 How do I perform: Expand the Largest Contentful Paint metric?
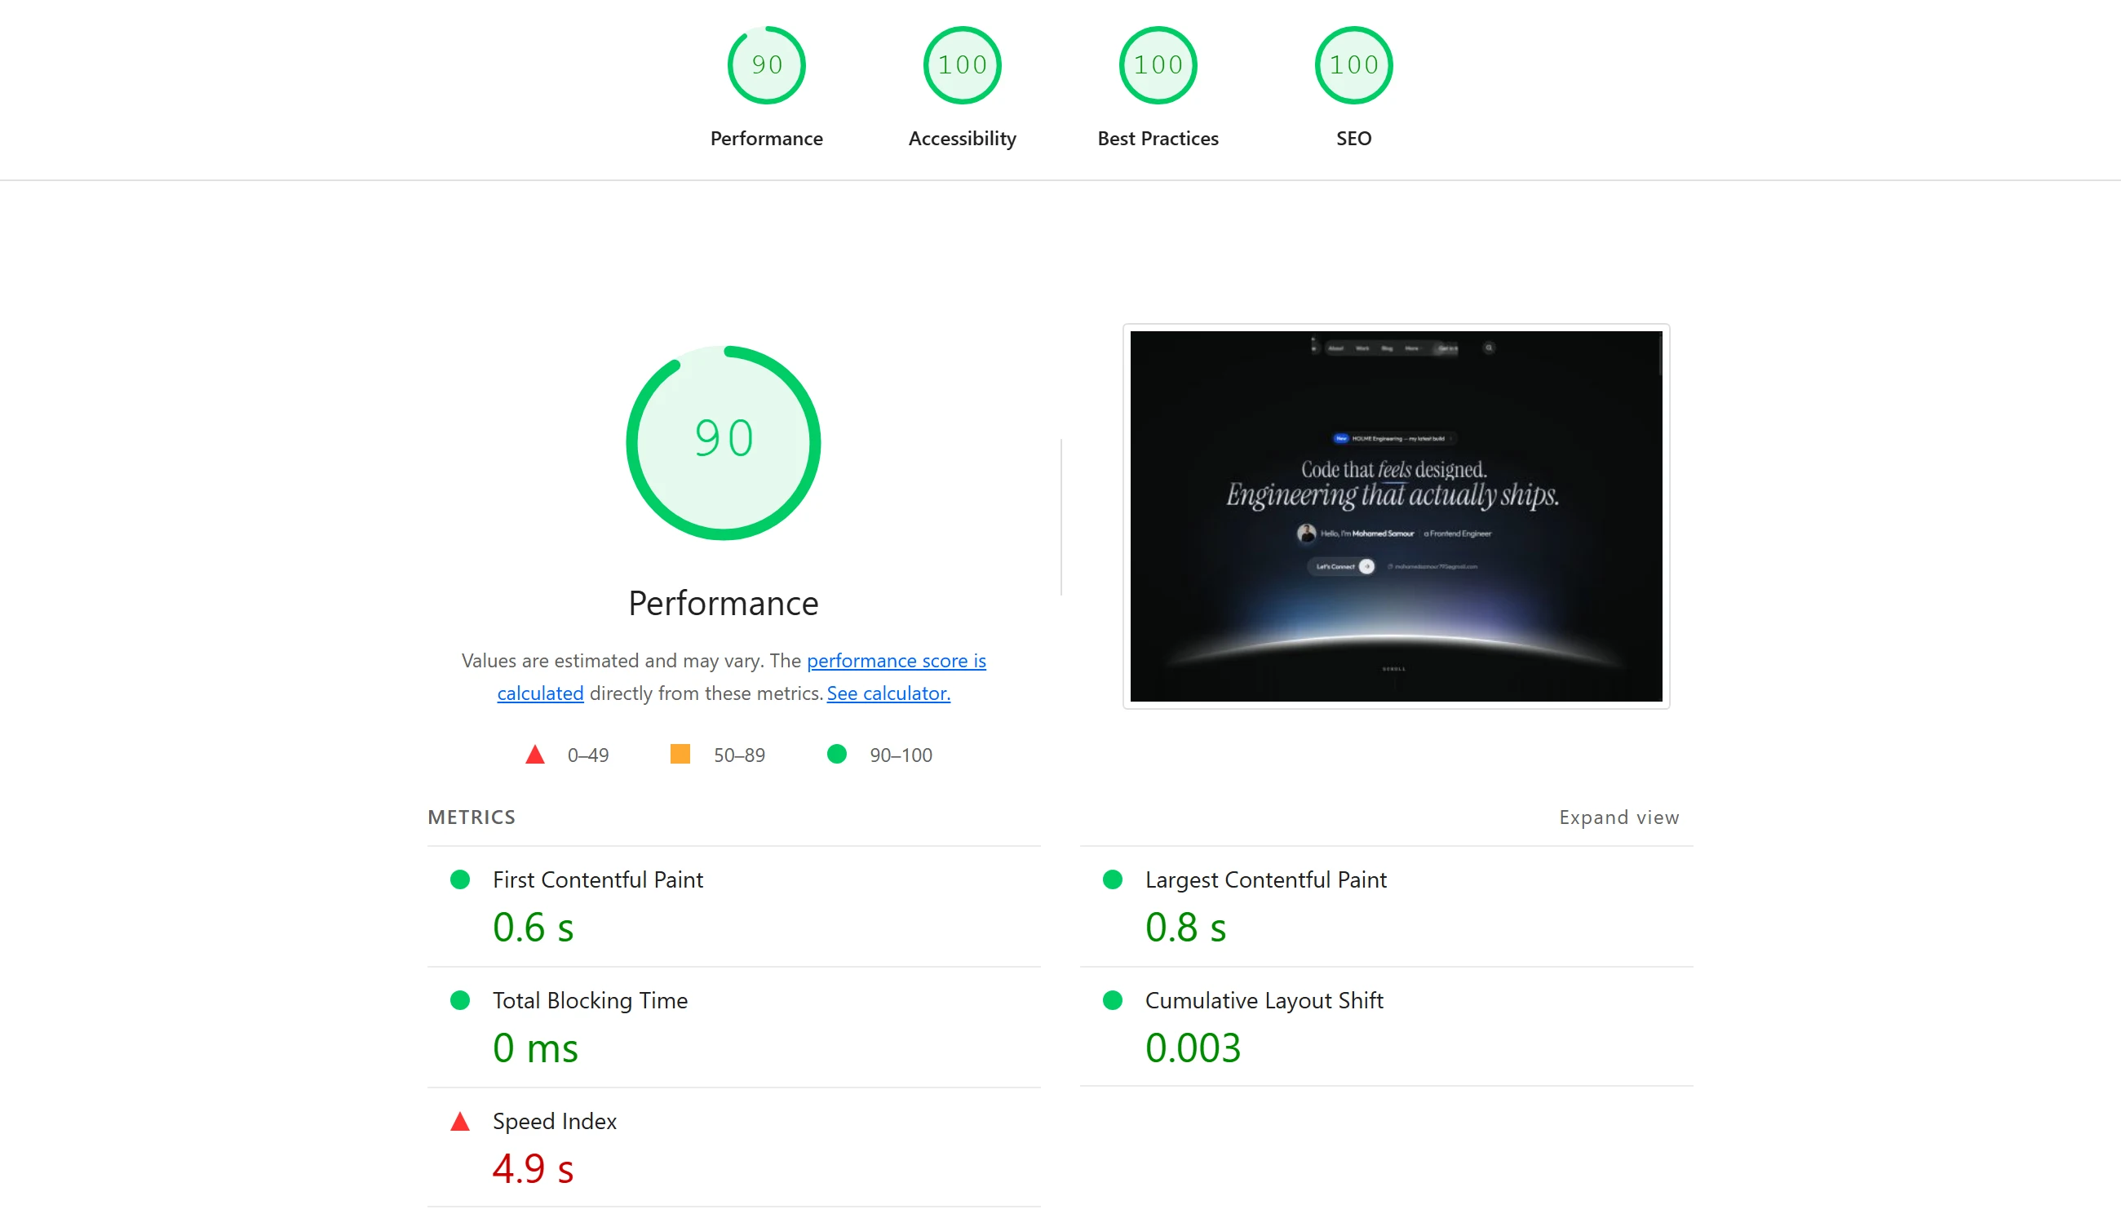[x=1386, y=906]
